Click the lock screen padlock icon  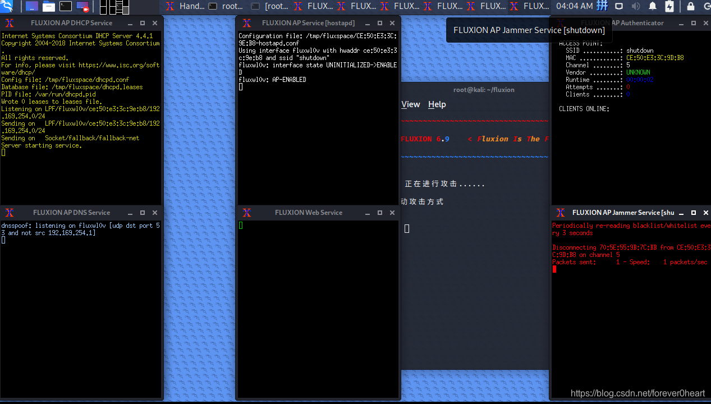[691, 7]
